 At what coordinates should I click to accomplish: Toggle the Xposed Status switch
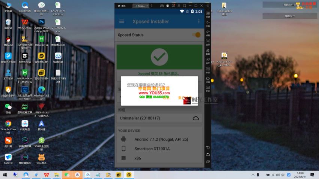[197, 35]
